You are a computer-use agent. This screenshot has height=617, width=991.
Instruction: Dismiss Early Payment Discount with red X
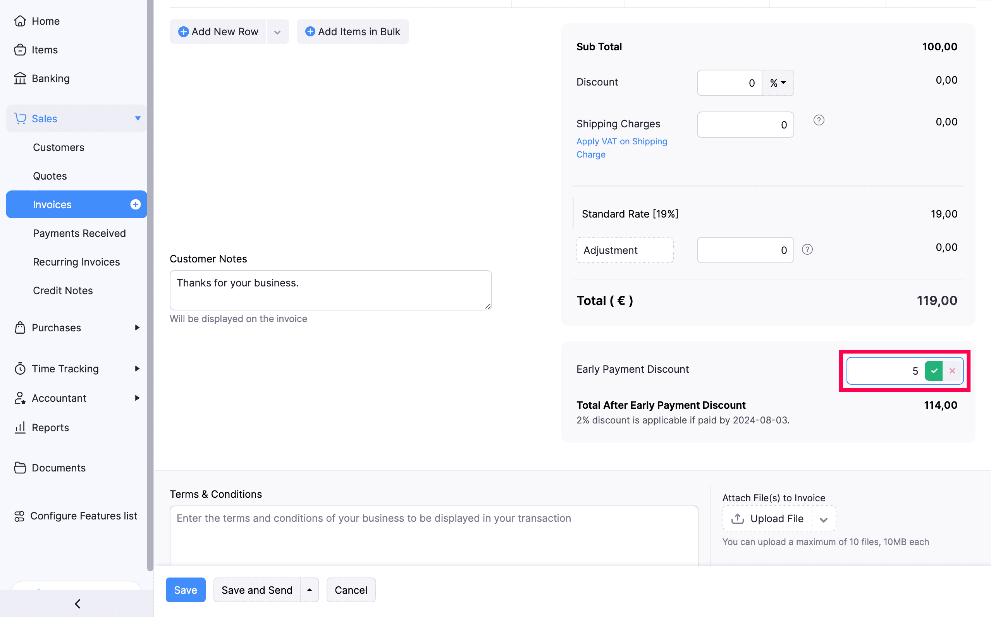tap(952, 370)
